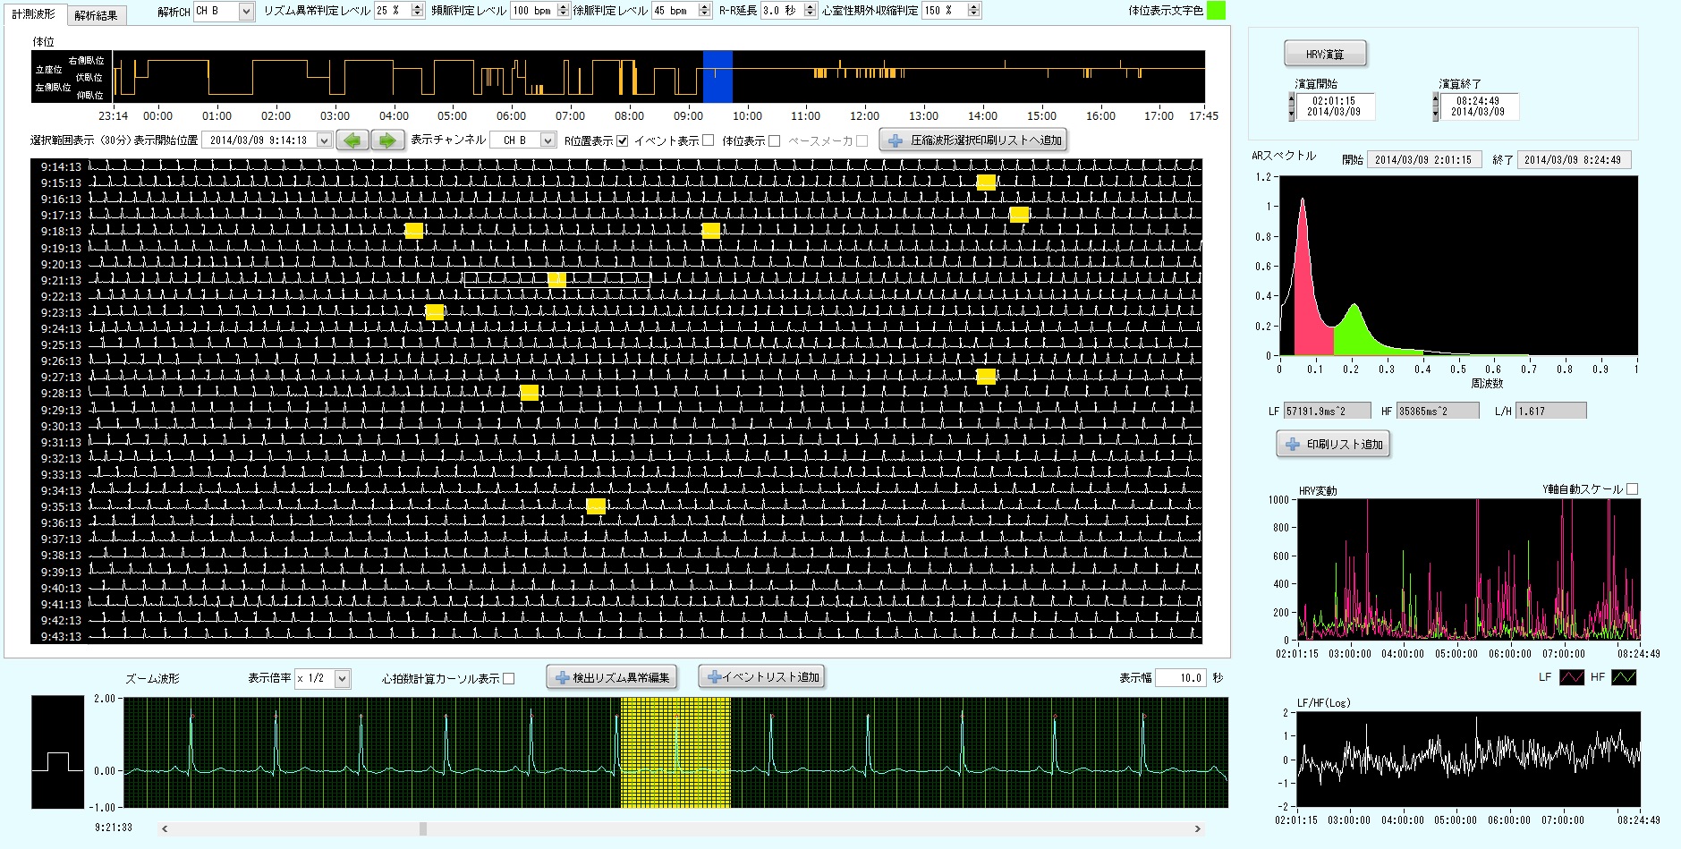Click the 印刷リスト追加 button
The height and width of the screenshot is (849, 1681).
(1333, 445)
